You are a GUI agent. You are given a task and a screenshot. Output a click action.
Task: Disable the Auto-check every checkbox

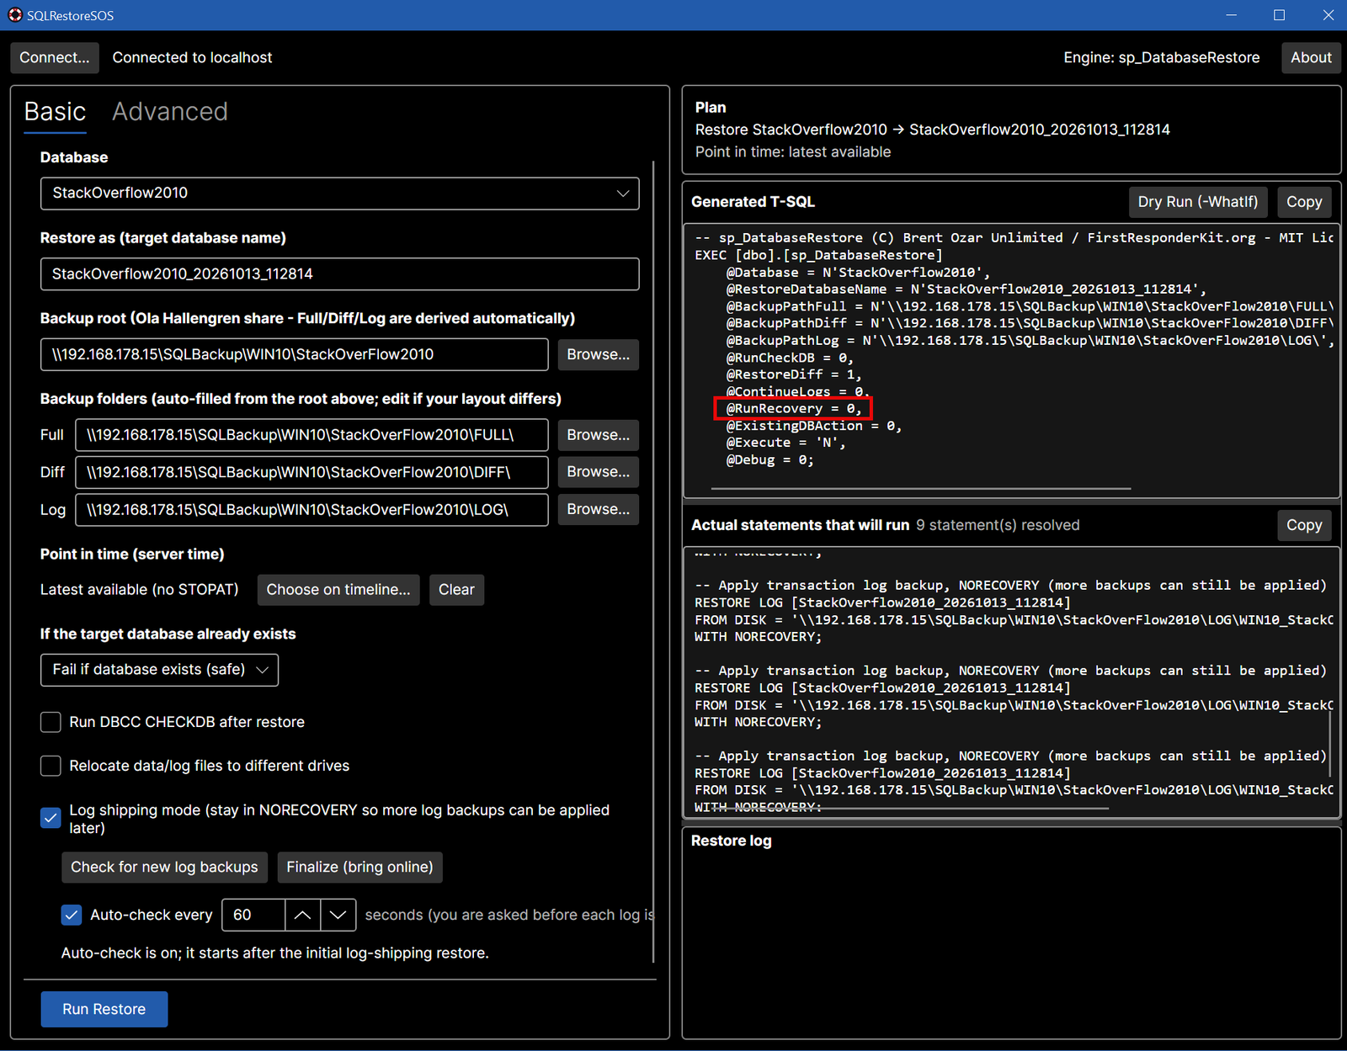click(72, 915)
